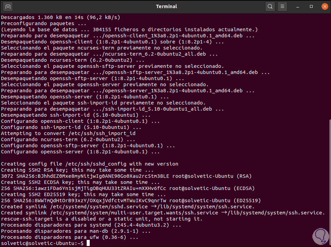The image size is (331, 247).
Task: Open the hamburger menu
Action: pos(282,6)
